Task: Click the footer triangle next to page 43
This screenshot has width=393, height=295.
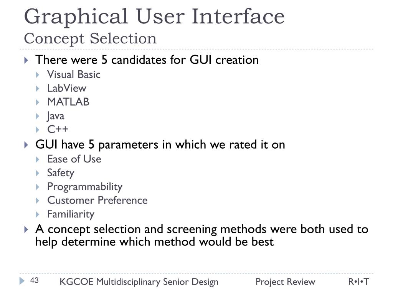Action: pos(22,281)
